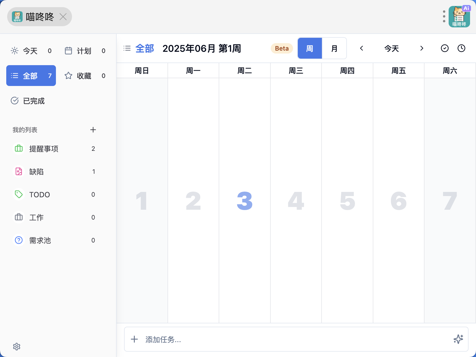The height and width of the screenshot is (357, 476).
Task: Toggle completed tasks with circle-check icon
Action: tap(445, 48)
